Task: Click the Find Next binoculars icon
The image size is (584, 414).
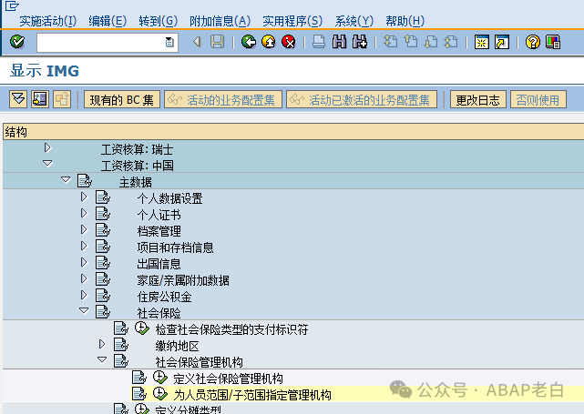Action: 359,42
